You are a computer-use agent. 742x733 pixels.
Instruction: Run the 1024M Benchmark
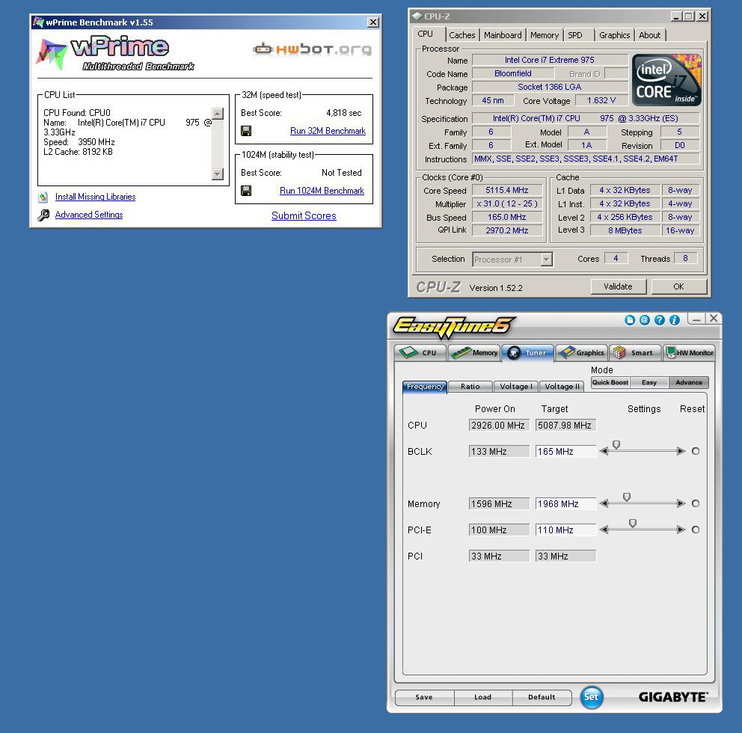pos(322,191)
